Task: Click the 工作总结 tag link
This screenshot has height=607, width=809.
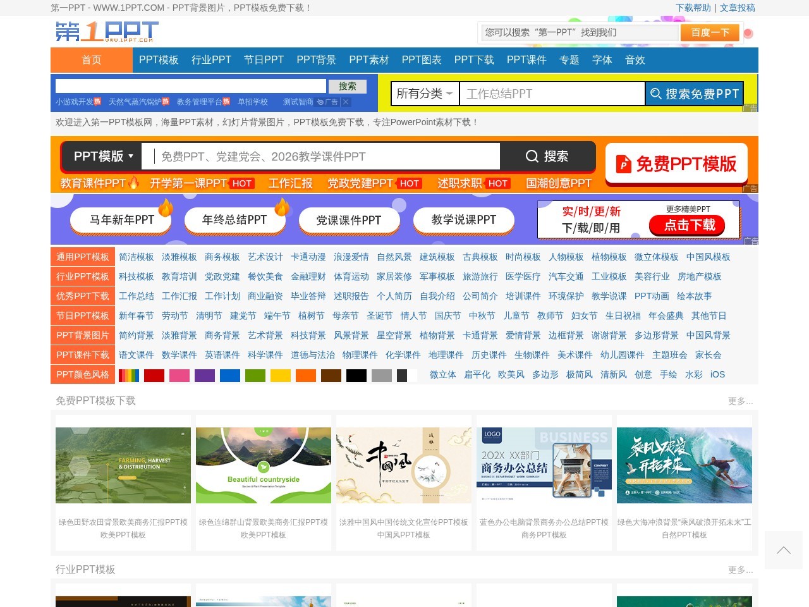Action: tap(135, 296)
